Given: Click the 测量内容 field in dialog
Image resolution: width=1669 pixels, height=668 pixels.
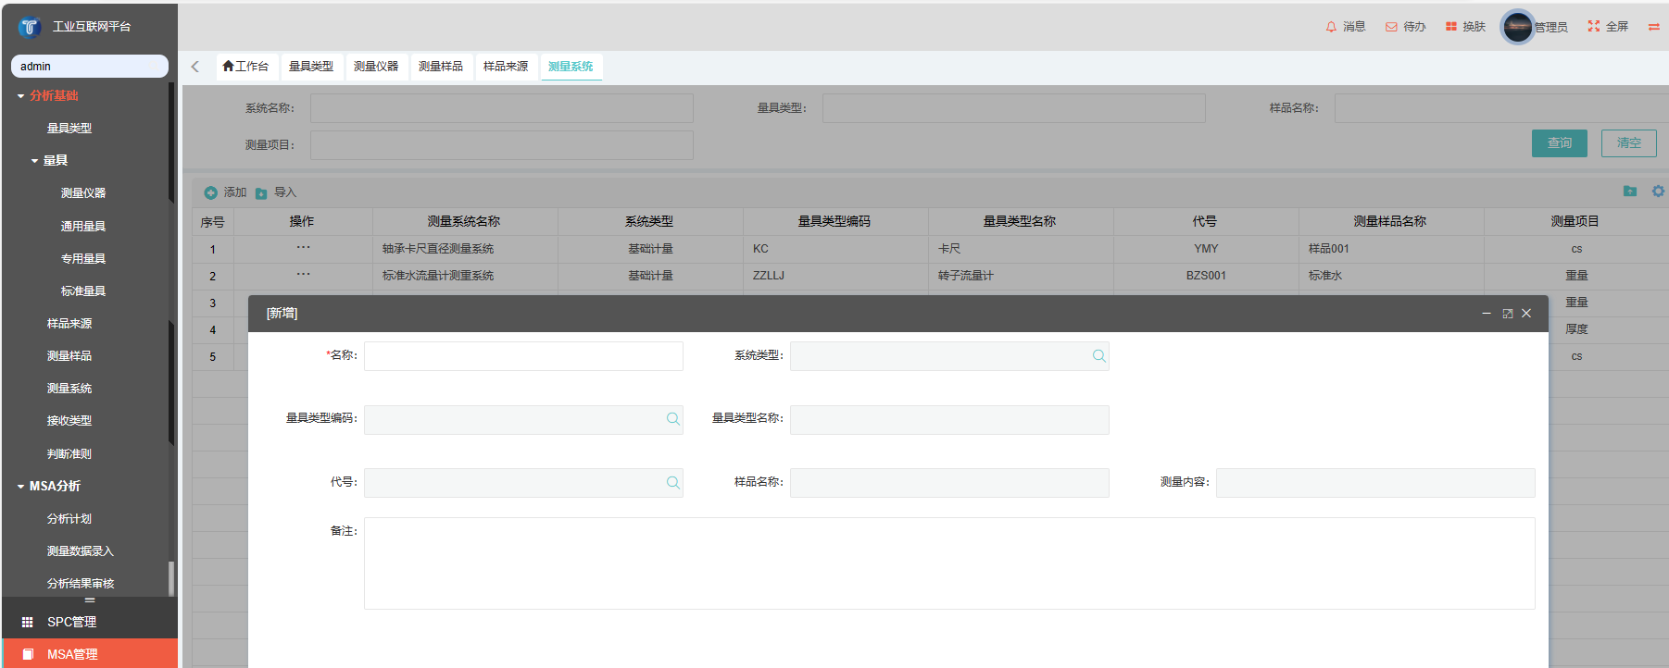Looking at the screenshot, I should point(1375,483).
